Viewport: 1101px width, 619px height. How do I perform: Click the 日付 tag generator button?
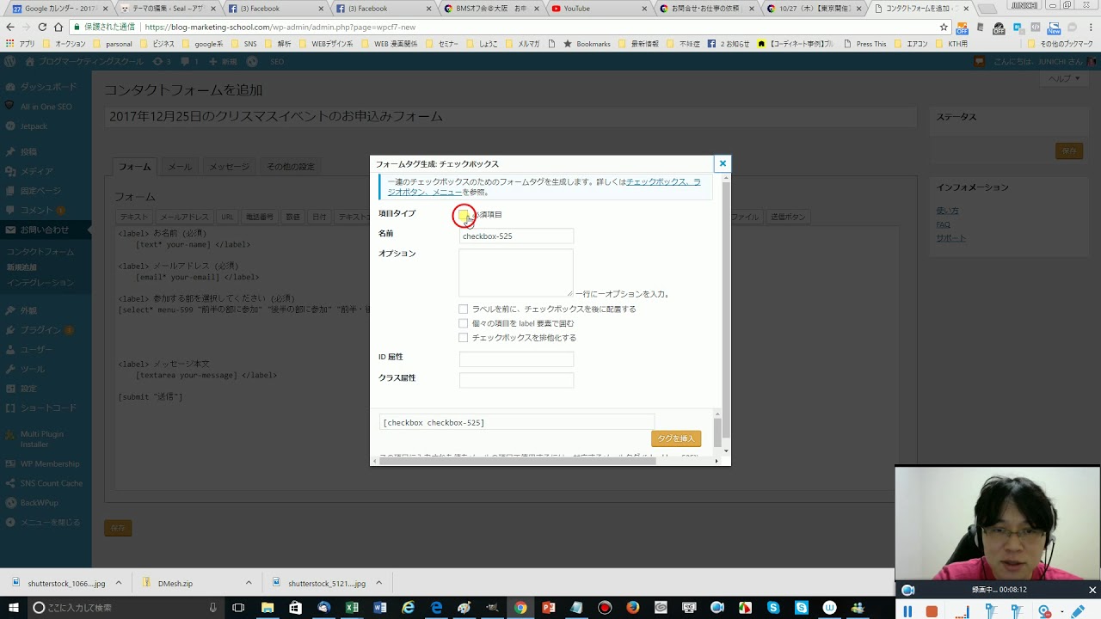coord(319,217)
